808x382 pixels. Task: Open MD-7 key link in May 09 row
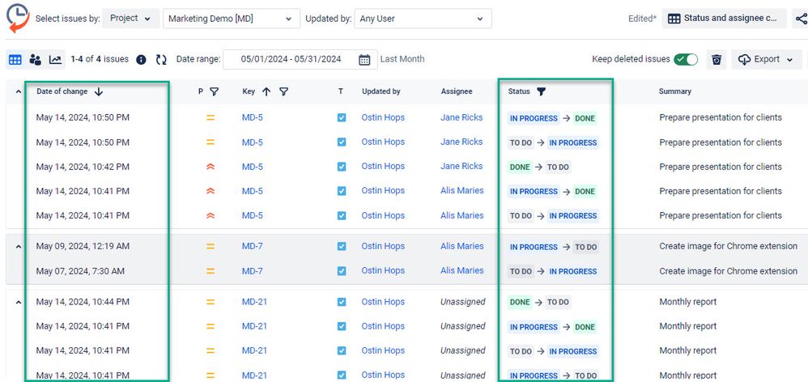click(253, 247)
